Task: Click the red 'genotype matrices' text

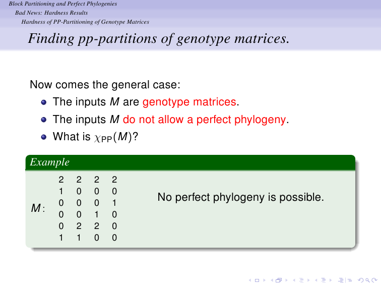Action: (x=189, y=102)
